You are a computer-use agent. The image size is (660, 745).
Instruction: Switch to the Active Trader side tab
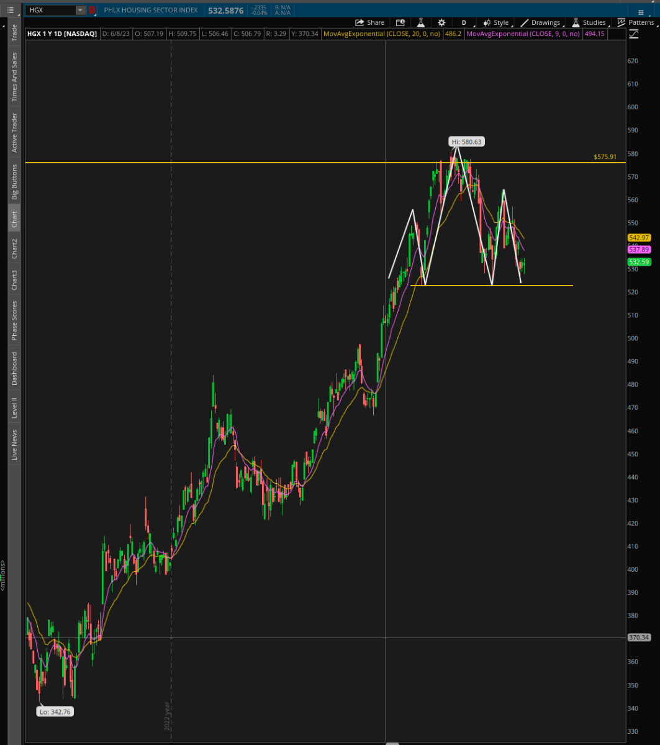[x=14, y=132]
